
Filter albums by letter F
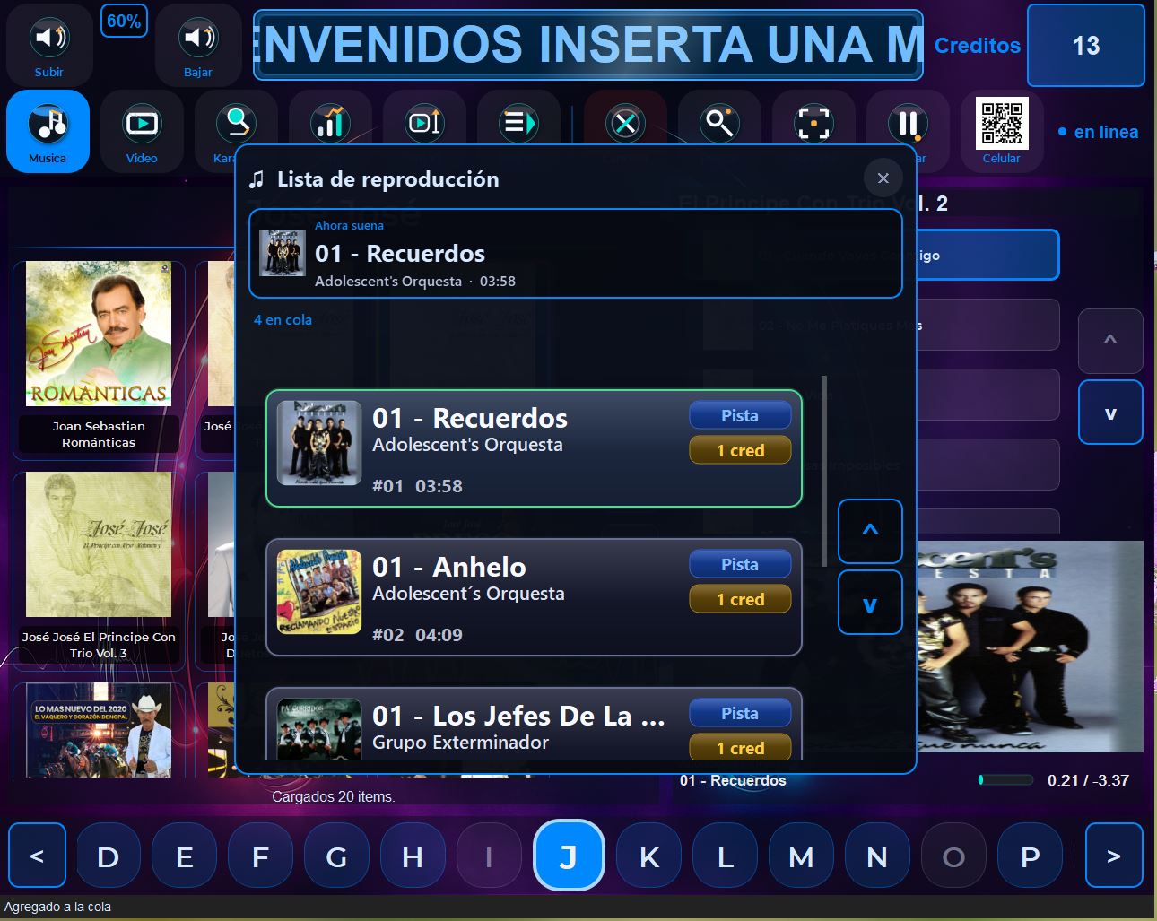pyautogui.click(x=260, y=857)
